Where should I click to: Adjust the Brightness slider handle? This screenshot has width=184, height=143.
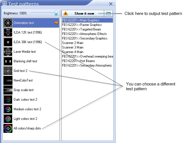point(56,13)
